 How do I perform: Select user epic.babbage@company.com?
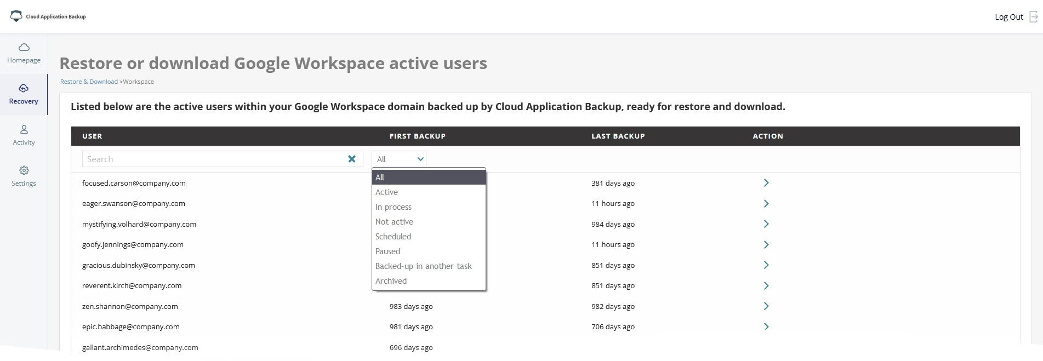131,327
